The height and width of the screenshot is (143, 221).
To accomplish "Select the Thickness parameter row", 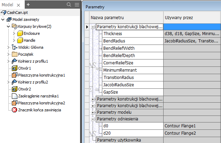I will pyautogui.click(x=113, y=34).
